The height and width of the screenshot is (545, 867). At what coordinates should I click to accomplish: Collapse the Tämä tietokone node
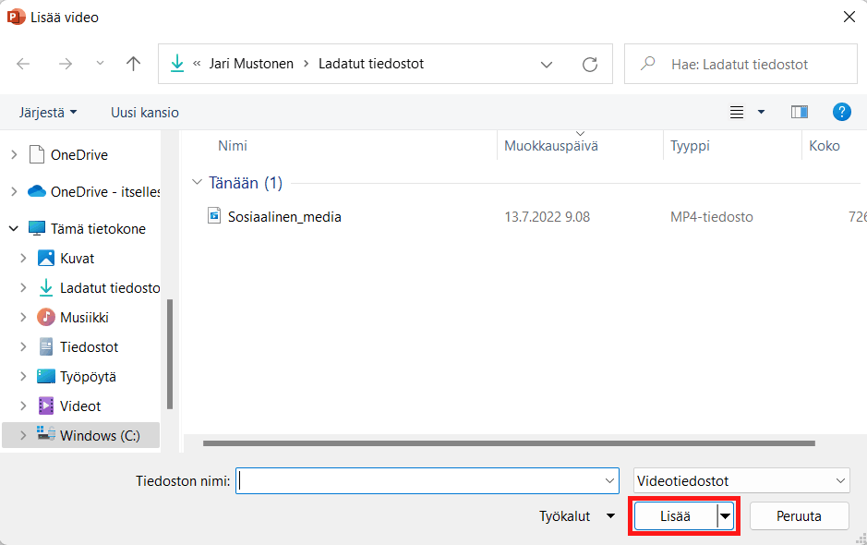click(14, 228)
